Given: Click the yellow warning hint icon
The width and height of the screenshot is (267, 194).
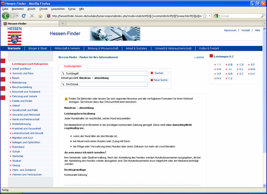Looking at the screenshot, I should click(x=66, y=99).
